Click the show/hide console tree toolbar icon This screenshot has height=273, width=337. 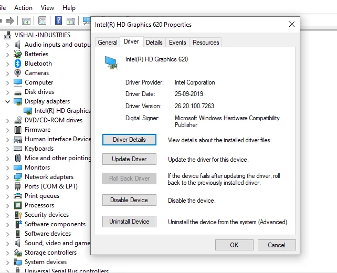click(26, 21)
